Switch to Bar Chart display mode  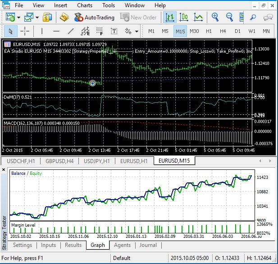click(170, 17)
